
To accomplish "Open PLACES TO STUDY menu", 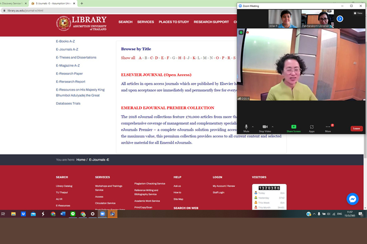I will (x=174, y=22).
